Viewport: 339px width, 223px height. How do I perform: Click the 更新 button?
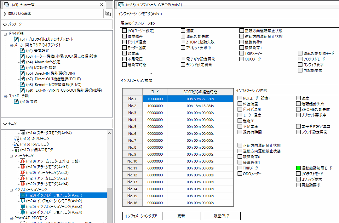coord(181,216)
